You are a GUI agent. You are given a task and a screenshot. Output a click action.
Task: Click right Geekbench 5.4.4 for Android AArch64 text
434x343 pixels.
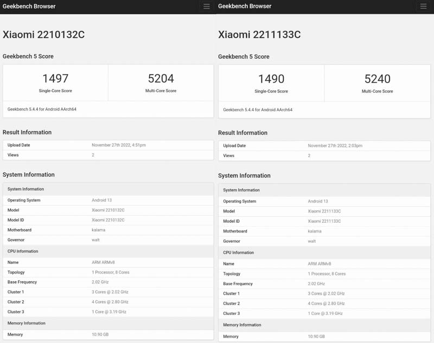[x=258, y=109]
